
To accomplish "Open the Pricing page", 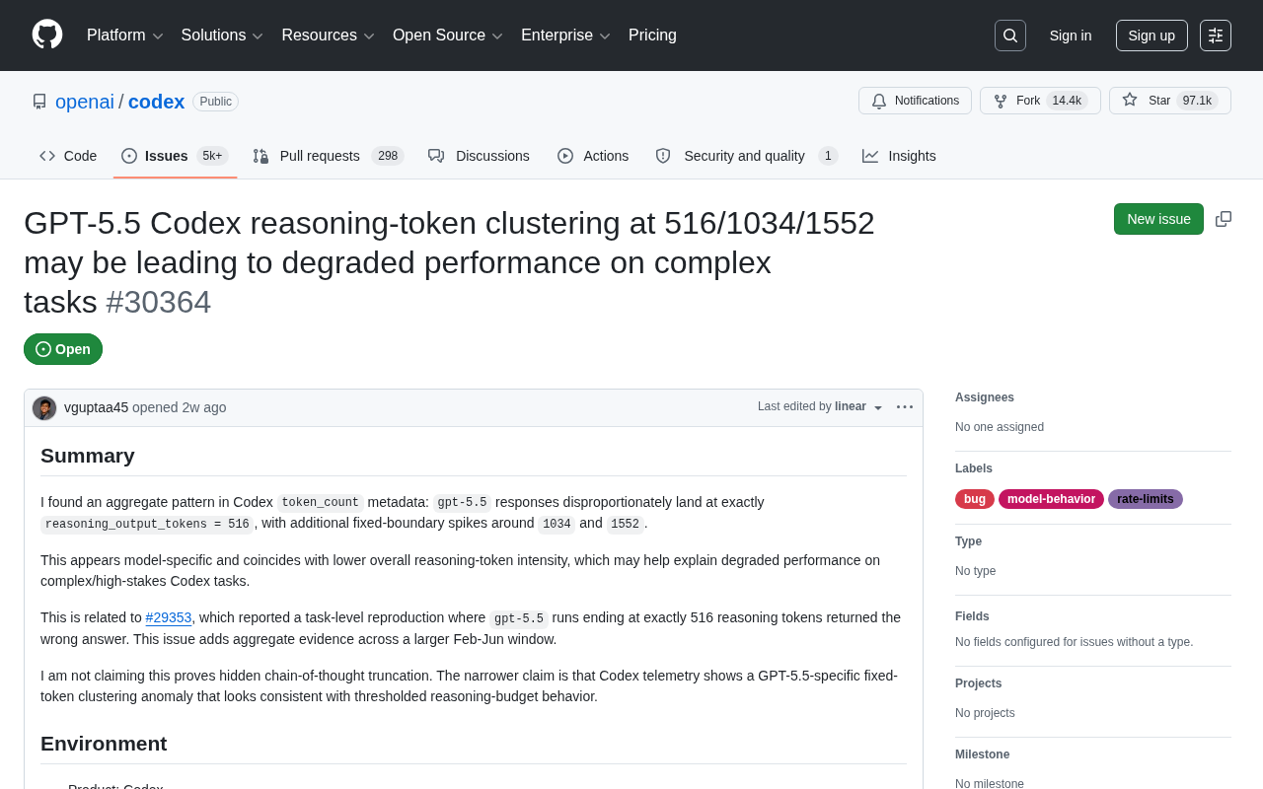I will [x=652, y=36].
